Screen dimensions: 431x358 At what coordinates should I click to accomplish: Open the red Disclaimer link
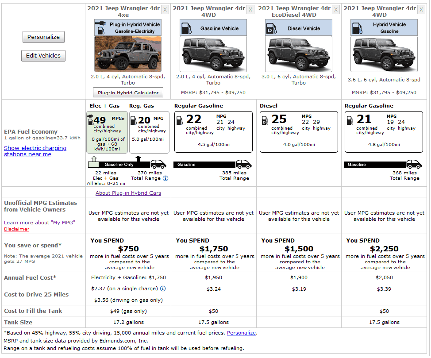coord(16,229)
